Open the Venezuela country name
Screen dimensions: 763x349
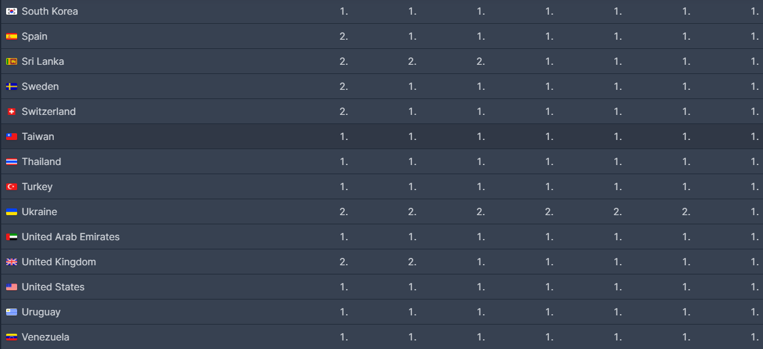[45, 337]
